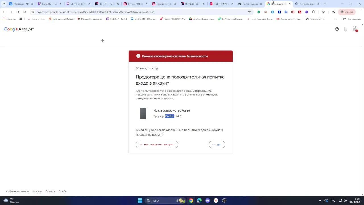Open the Справка footer link
The image size is (364, 205).
(x=50, y=192)
